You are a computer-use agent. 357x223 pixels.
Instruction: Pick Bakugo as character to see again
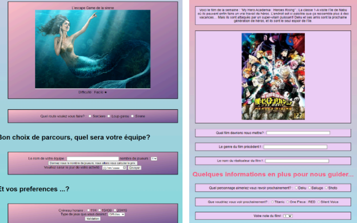pyautogui.click(x=309, y=188)
